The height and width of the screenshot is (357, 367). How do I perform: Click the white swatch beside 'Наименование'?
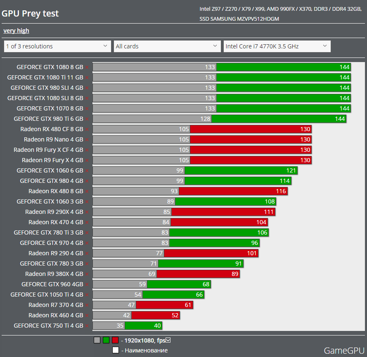pos(116,350)
